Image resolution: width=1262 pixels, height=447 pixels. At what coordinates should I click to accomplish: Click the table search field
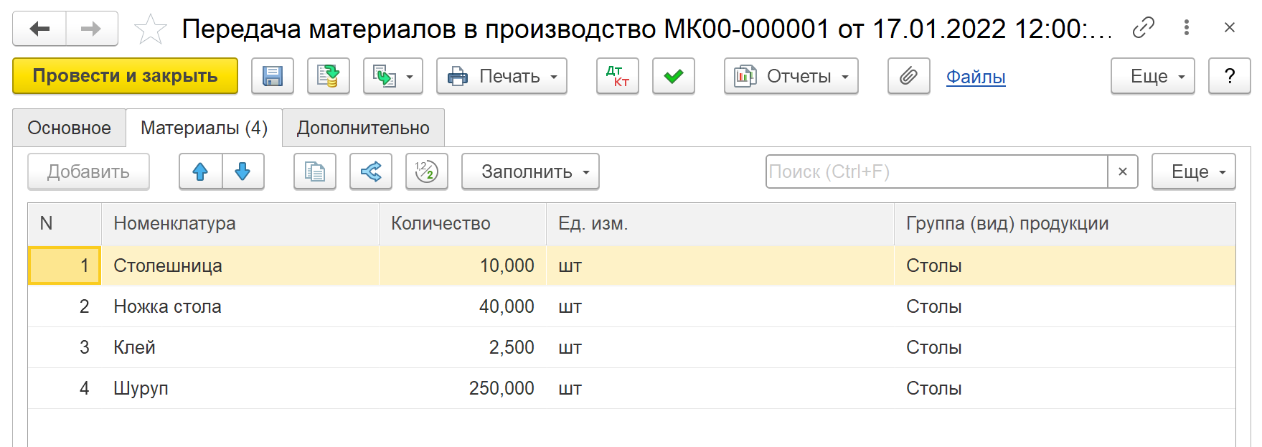point(936,171)
